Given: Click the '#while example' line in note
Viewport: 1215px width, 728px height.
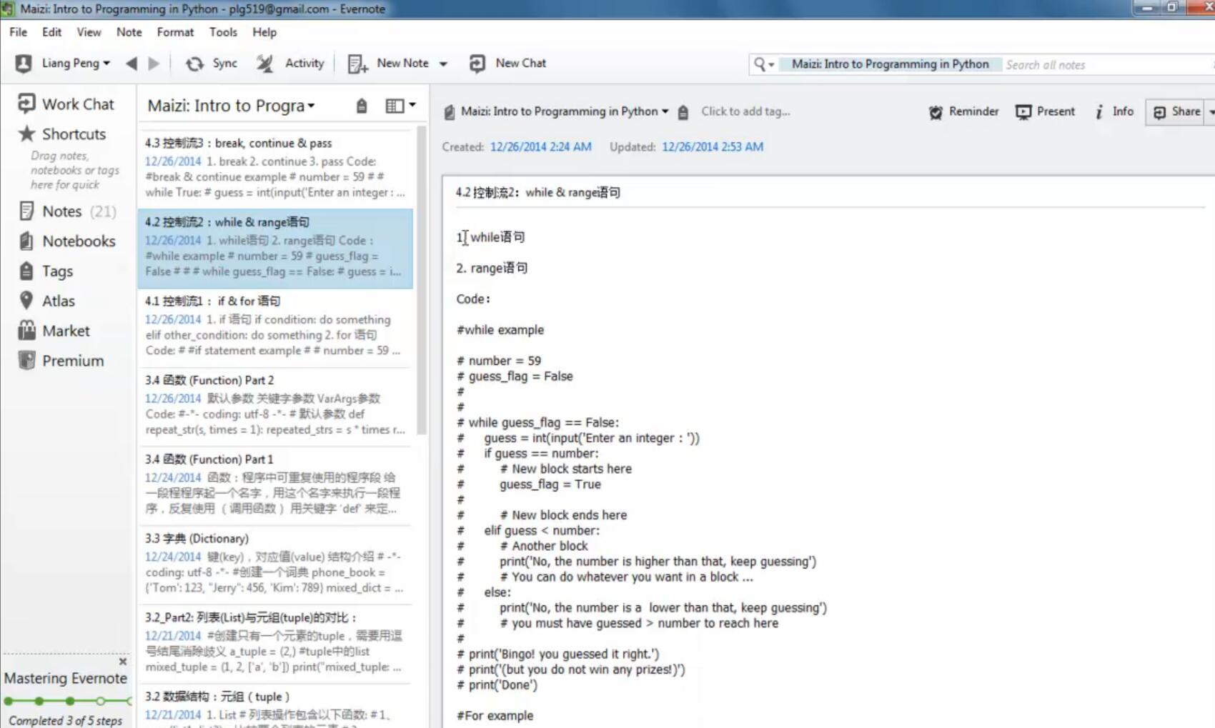Looking at the screenshot, I should tap(500, 330).
